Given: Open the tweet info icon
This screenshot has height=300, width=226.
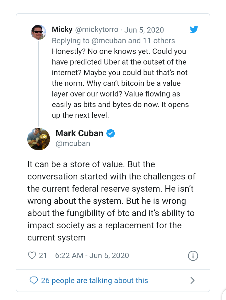Looking at the screenshot, I should pos(193,256).
